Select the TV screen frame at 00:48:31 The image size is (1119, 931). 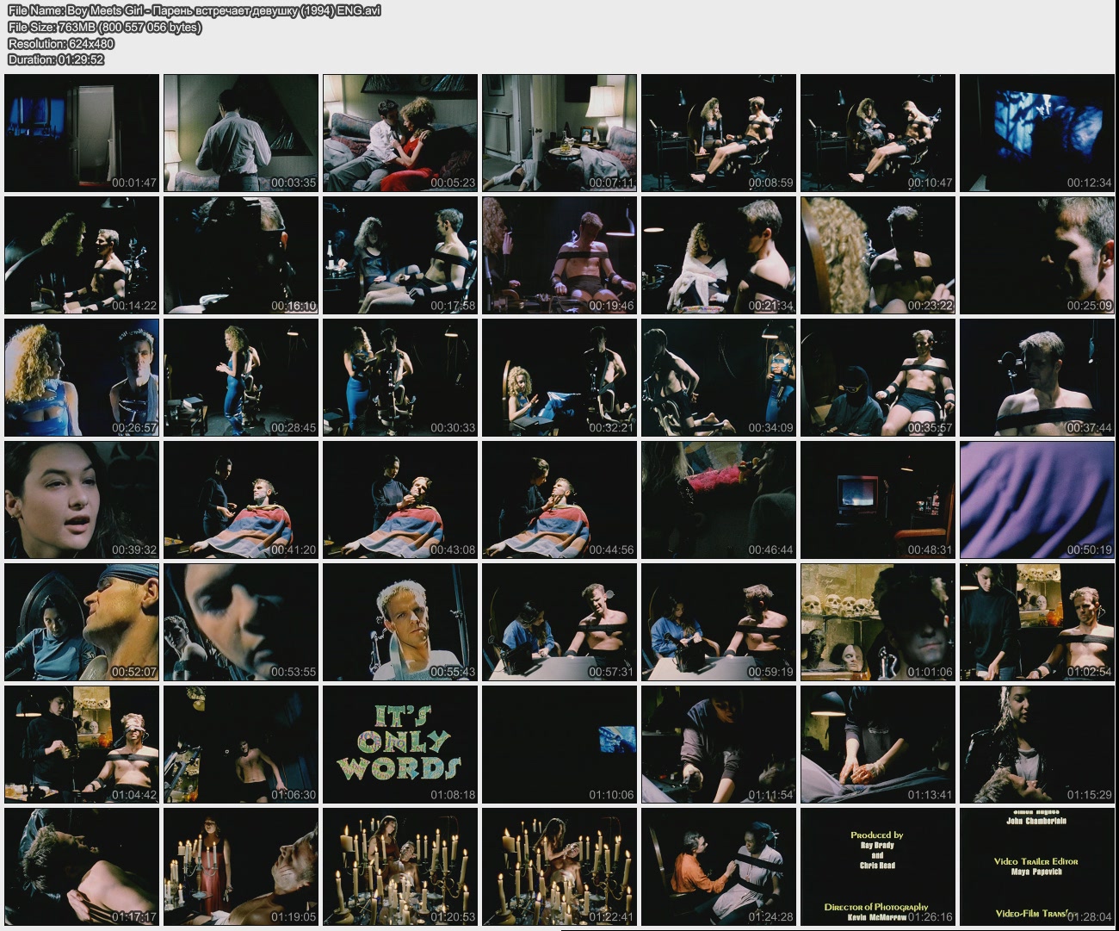point(878,500)
